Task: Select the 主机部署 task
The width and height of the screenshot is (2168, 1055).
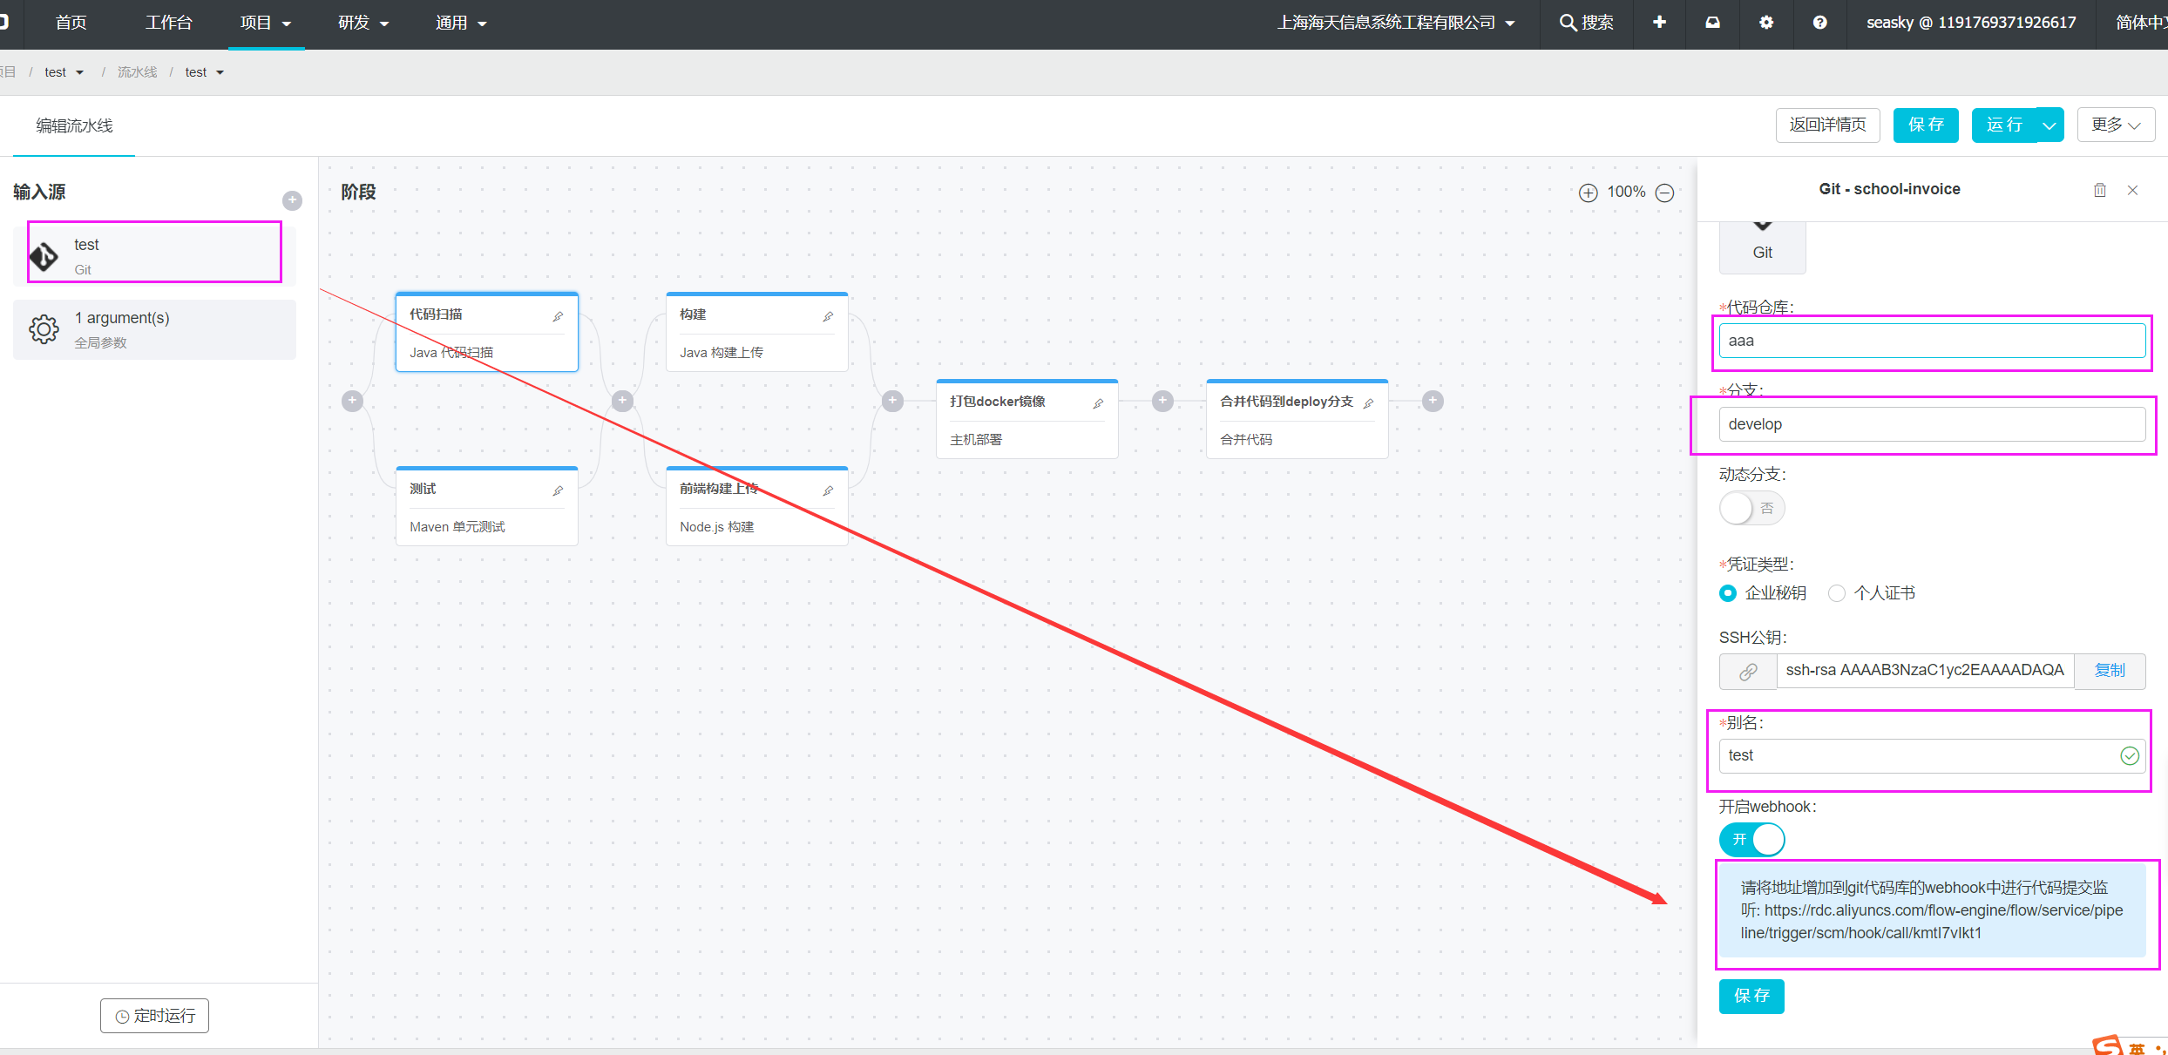Action: coord(976,440)
